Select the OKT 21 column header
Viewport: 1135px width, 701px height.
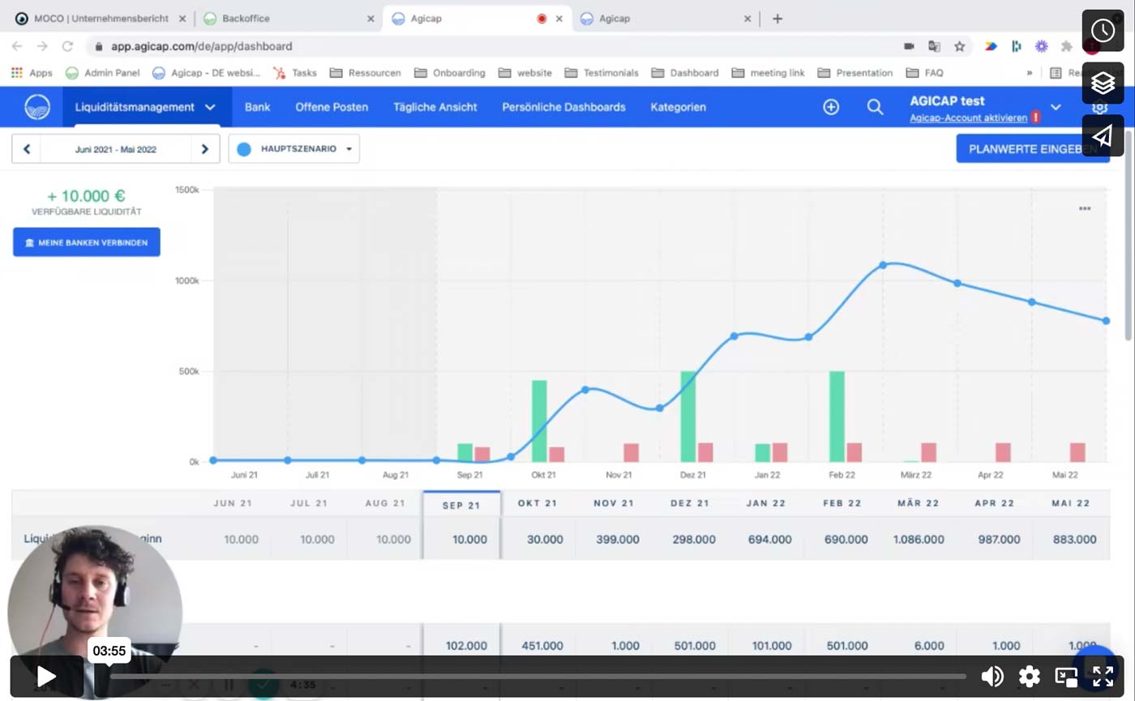(538, 503)
